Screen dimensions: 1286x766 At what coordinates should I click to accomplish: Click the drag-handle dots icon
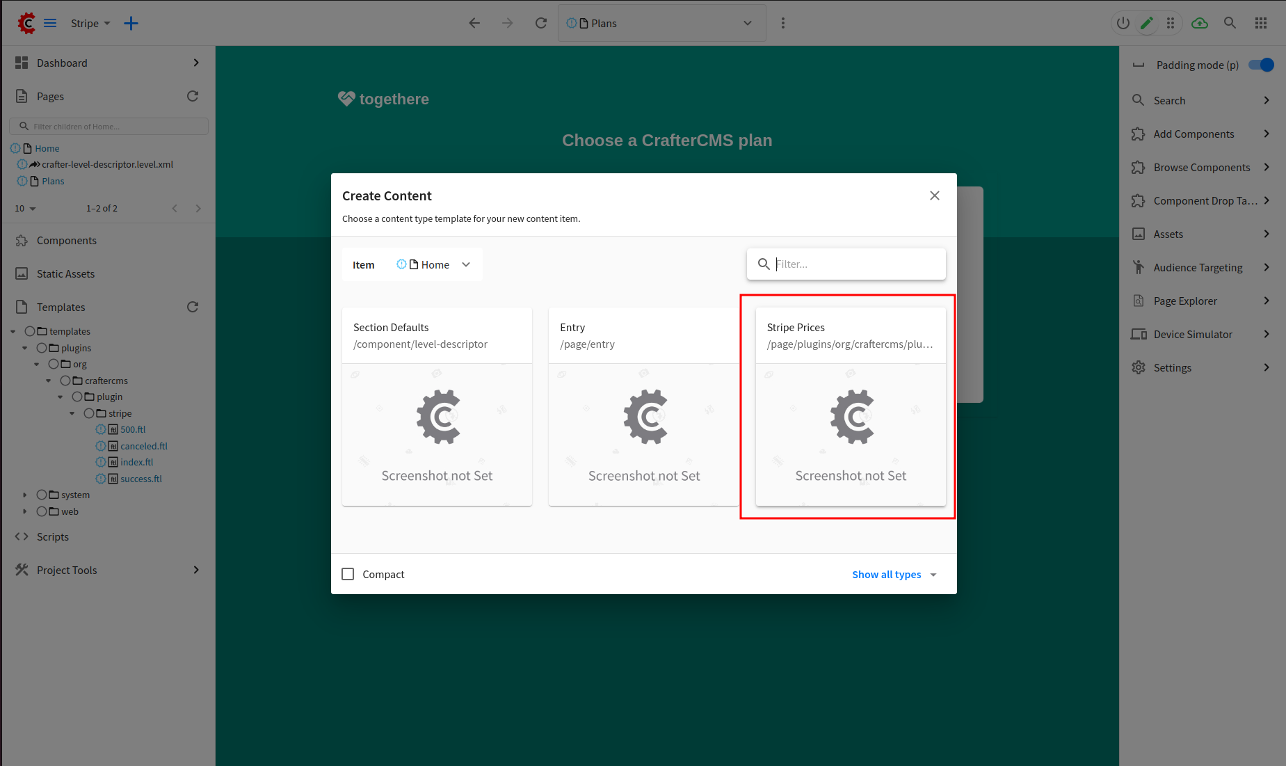pyautogui.click(x=1171, y=23)
